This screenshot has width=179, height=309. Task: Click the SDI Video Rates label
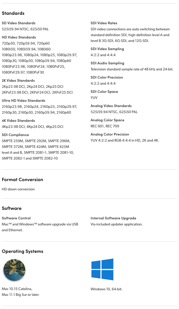point(104,23)
